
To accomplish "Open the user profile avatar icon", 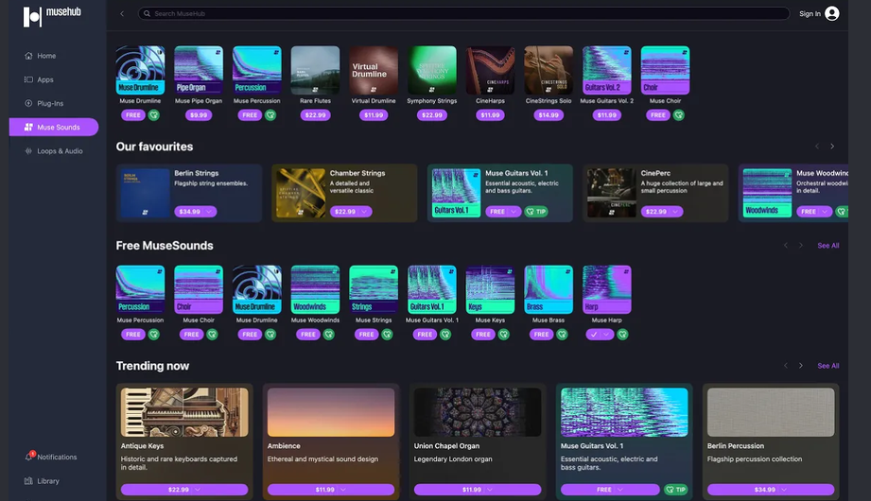I will [x=831, y=13].
